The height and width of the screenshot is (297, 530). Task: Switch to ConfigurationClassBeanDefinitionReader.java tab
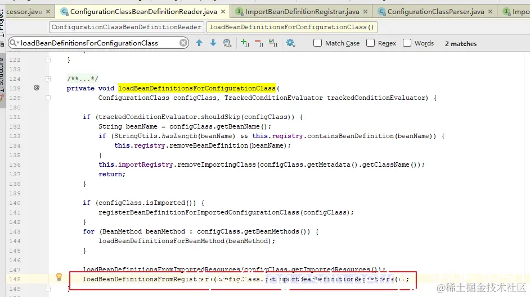tap(143, 11)
